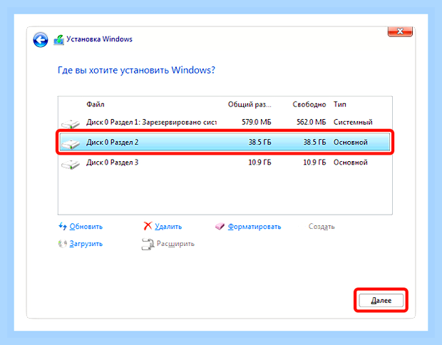Image resolution: width=442 pixels, height=345 pixels.
Task: Click the refresh arrows icon beside Обновить
Action: (63, 226)
